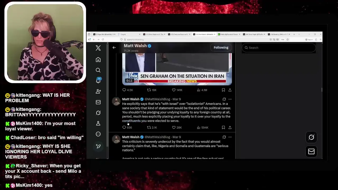Switch to the Cozy.tv browser tab

(x=129, y=34)
